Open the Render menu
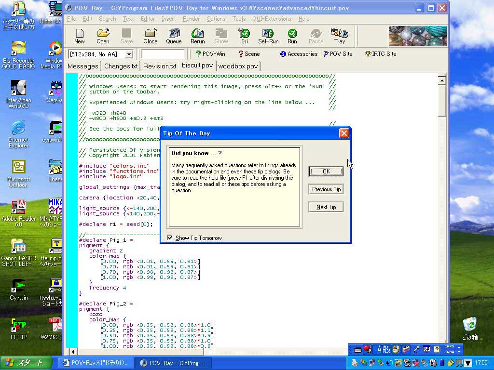 [191, 19]
